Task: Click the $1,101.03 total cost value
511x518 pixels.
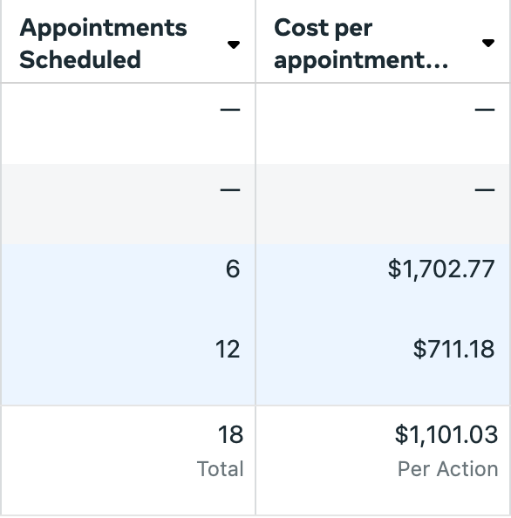Action: pyautogui.click(x=446, y=434)
